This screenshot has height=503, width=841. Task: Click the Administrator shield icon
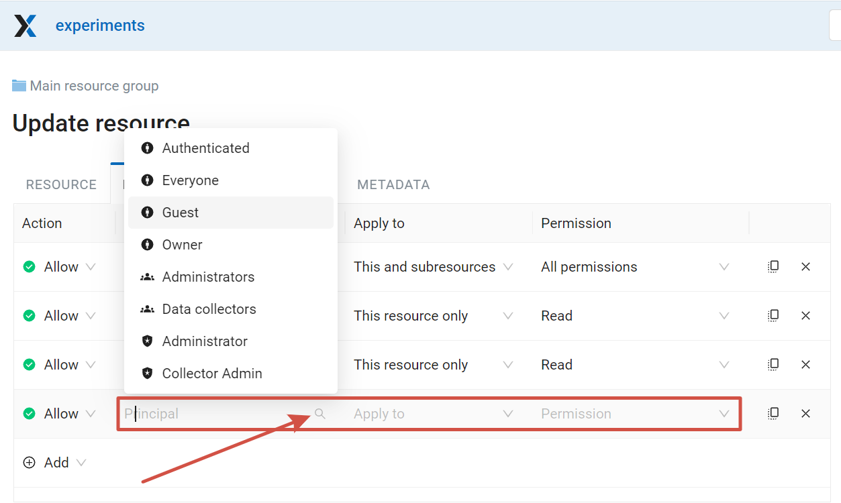[x=147, y=341]
